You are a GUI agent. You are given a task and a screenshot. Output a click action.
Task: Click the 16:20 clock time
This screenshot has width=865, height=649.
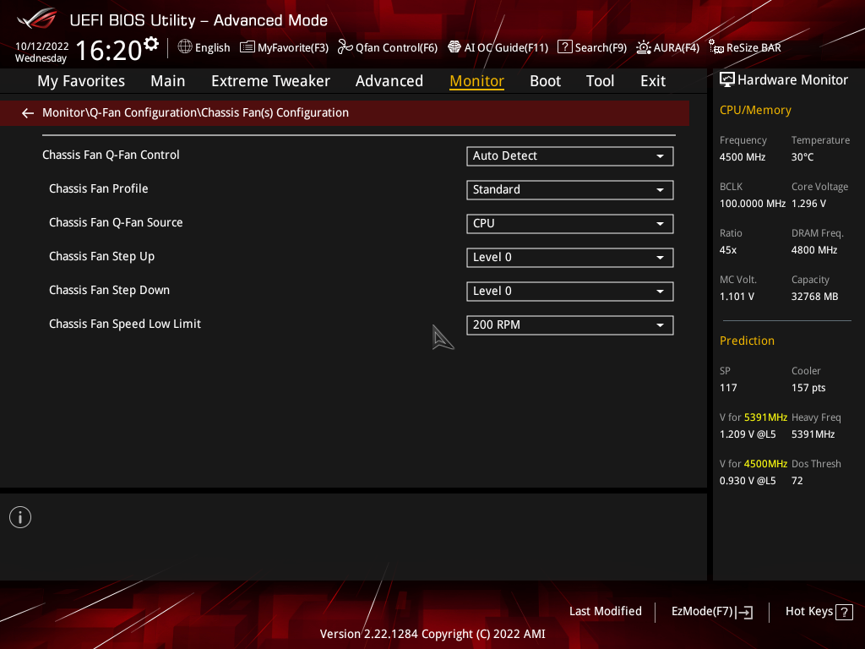coord(109,50)
